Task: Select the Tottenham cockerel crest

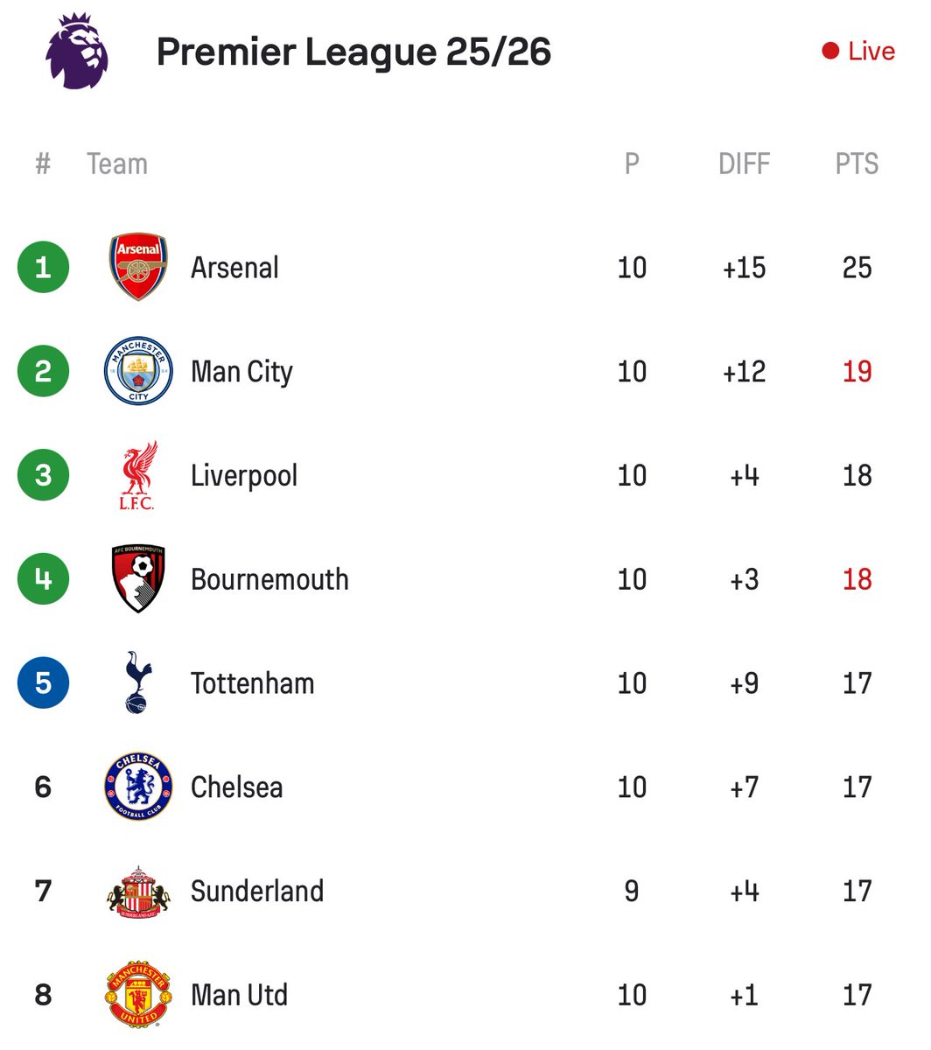Action: [138, 682]
